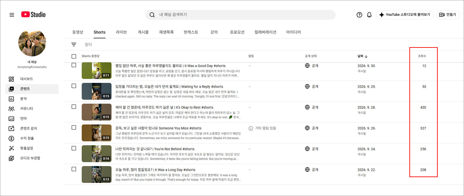Check the It Was a Long Day row
The height and width of the screenshot is (196, 464).
74,169
